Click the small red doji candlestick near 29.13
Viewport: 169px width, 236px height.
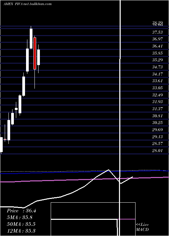click(5, 139)
